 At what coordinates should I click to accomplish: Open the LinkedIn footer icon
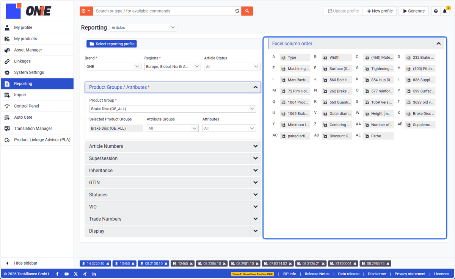[94, 274]
